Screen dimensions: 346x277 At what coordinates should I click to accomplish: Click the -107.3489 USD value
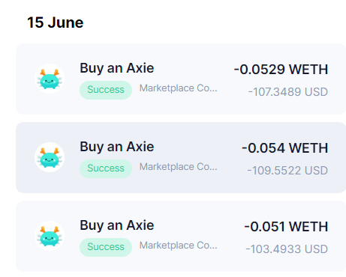pyautogui.click(x=288, y=92)
